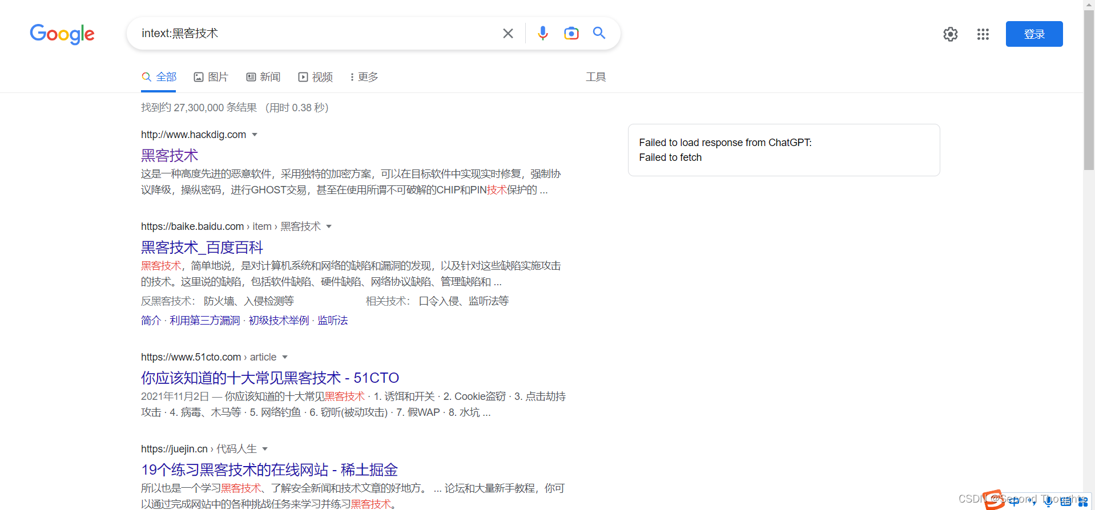Clear the search query with X
The width and height of the screenshot is (1095, 510).
tap(508, 34)
